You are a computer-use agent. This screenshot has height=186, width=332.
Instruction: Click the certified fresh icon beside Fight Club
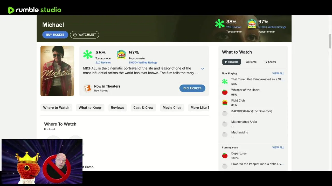pyautogui.click(x=225, y=103)
